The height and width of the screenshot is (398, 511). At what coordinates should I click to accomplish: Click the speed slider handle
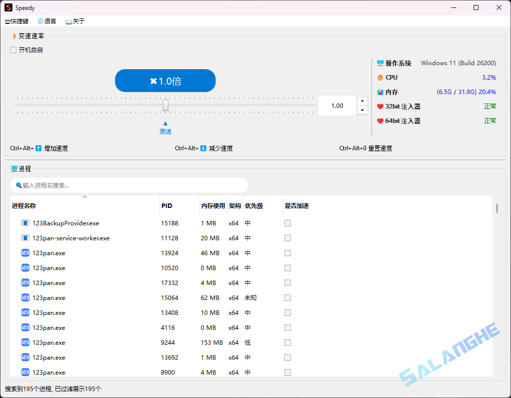(165, 105)
